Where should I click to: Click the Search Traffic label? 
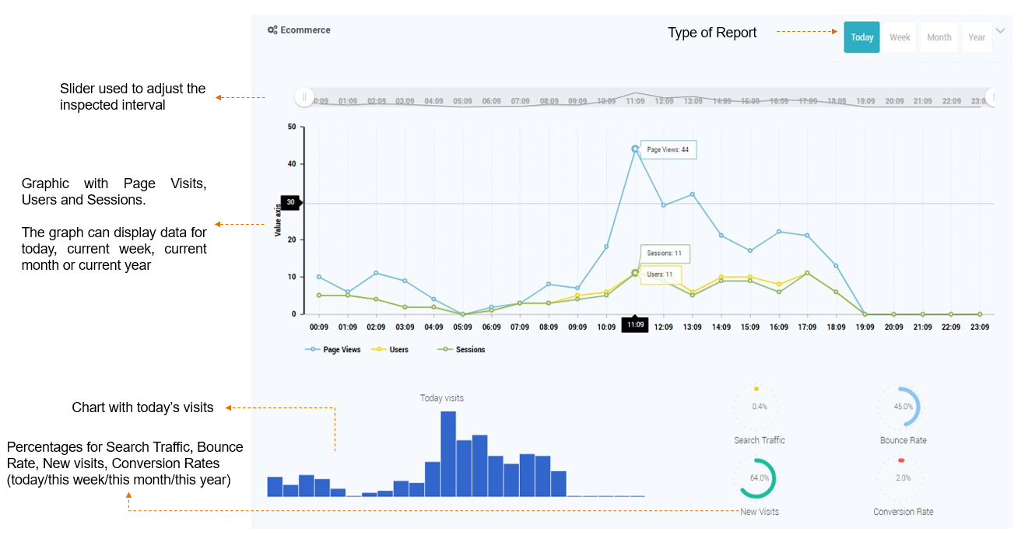tap(760, 440)
